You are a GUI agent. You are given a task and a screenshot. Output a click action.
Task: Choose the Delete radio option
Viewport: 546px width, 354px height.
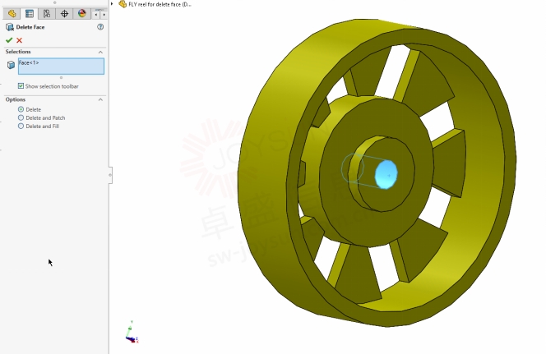click(21, 109)
